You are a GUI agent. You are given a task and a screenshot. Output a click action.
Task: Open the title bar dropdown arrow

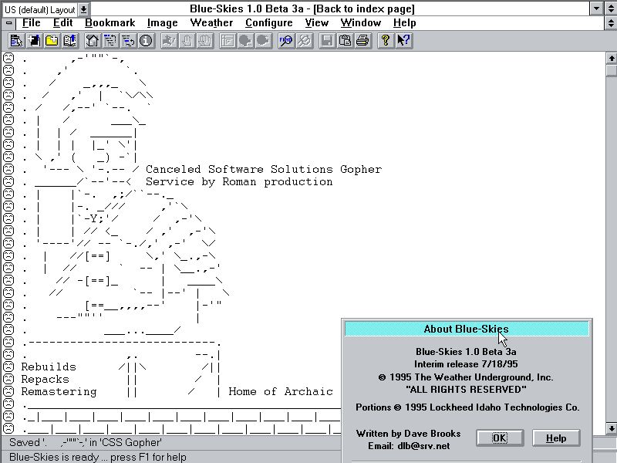pos(596,8)
